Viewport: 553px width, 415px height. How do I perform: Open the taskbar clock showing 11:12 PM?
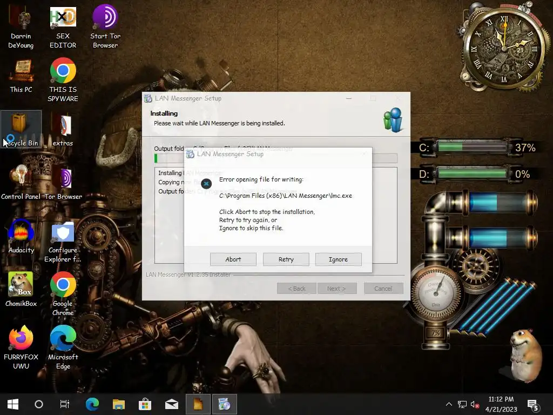501,404
